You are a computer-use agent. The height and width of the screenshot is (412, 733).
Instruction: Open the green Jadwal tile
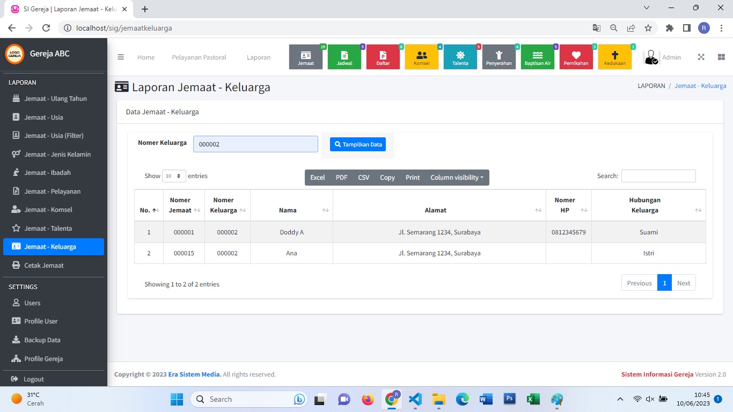(344, 57)
